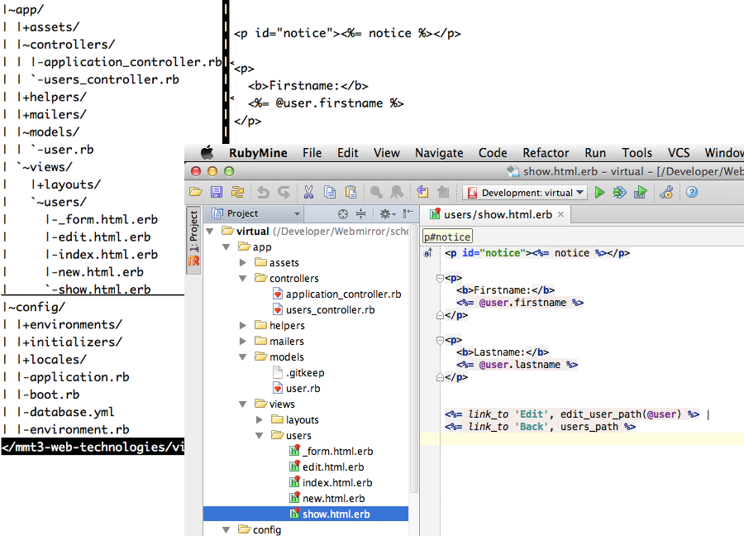Collapse the views folder

[242, 404]
